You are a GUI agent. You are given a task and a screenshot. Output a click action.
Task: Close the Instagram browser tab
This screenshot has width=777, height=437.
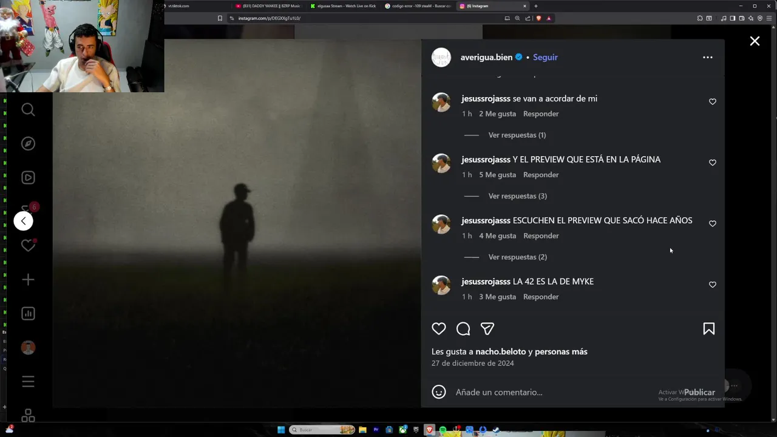tap(524, 6)
